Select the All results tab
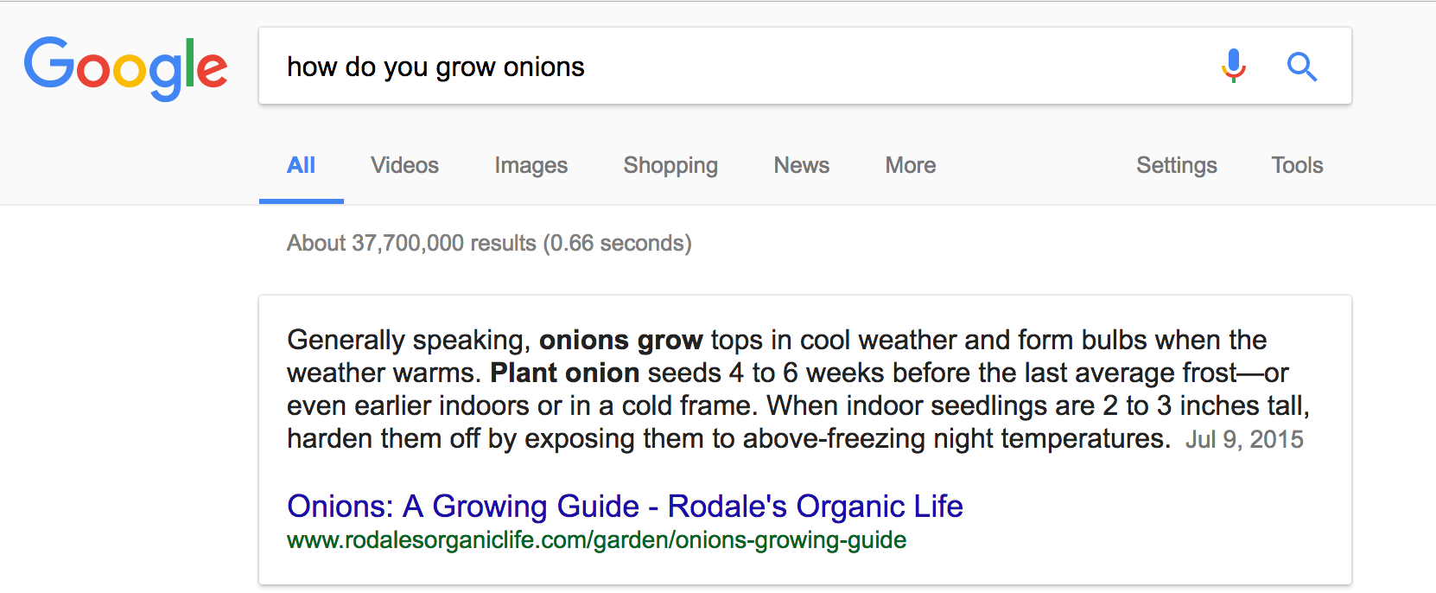 pos(301,165)
